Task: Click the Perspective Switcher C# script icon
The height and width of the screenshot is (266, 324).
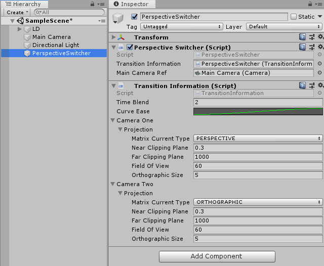Action: click(120, 48)
